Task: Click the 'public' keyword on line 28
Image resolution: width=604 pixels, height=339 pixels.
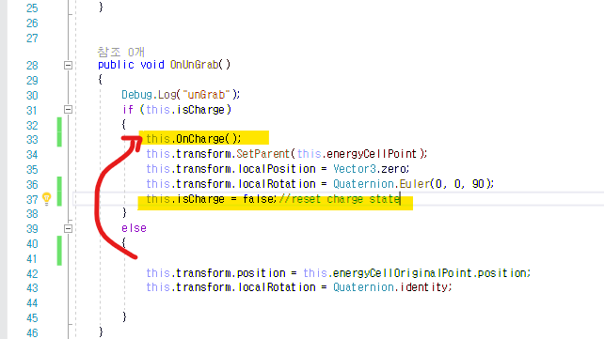Action: point(116,65)
